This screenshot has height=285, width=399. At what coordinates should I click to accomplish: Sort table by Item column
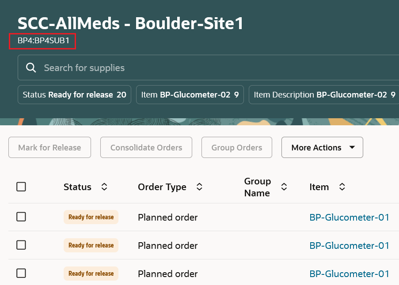pos(342,187)
